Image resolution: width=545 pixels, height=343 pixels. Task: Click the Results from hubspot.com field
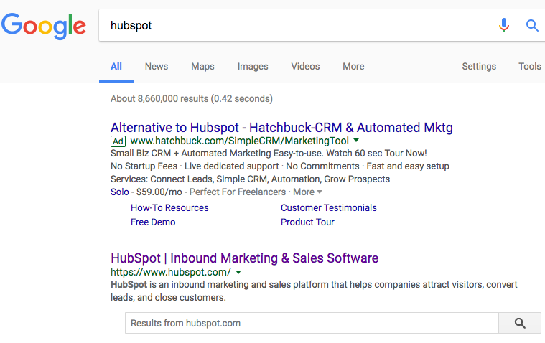point(312,323)
